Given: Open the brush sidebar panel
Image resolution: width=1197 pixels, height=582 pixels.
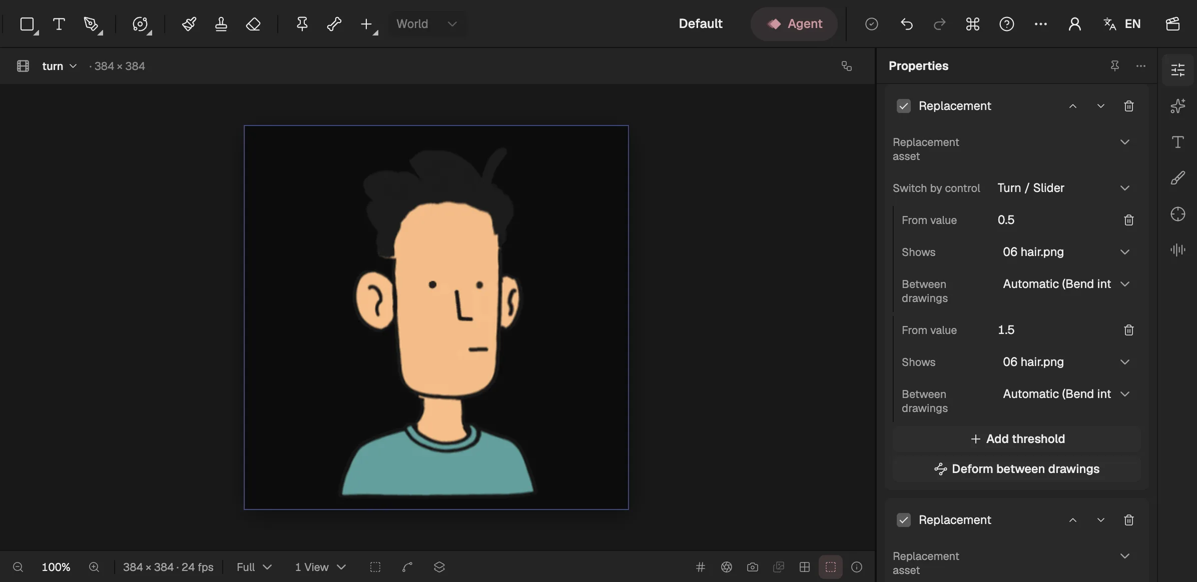Looking at the screenshot, I should click(1178, 178).
